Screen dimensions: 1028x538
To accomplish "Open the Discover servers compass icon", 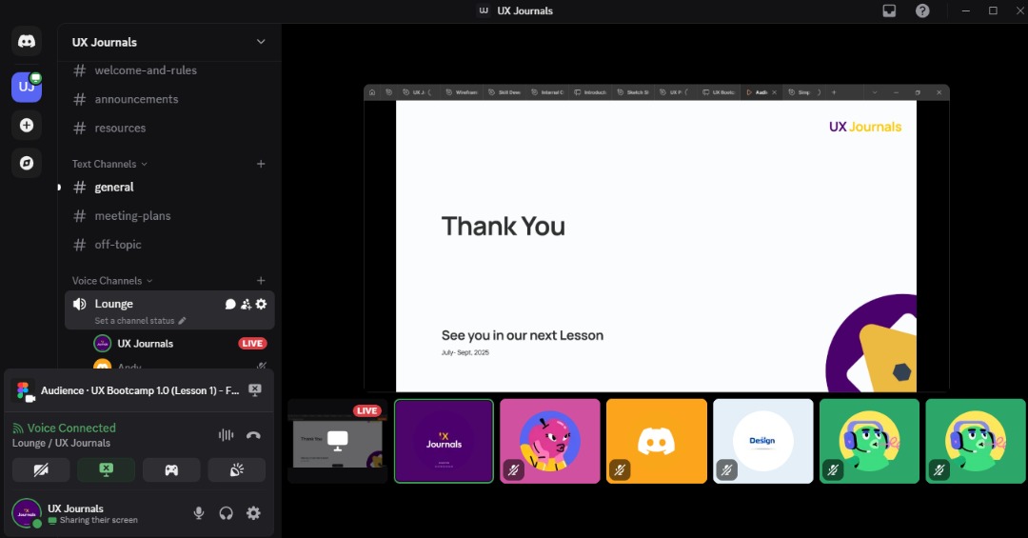I will click(x=27, y=163).
